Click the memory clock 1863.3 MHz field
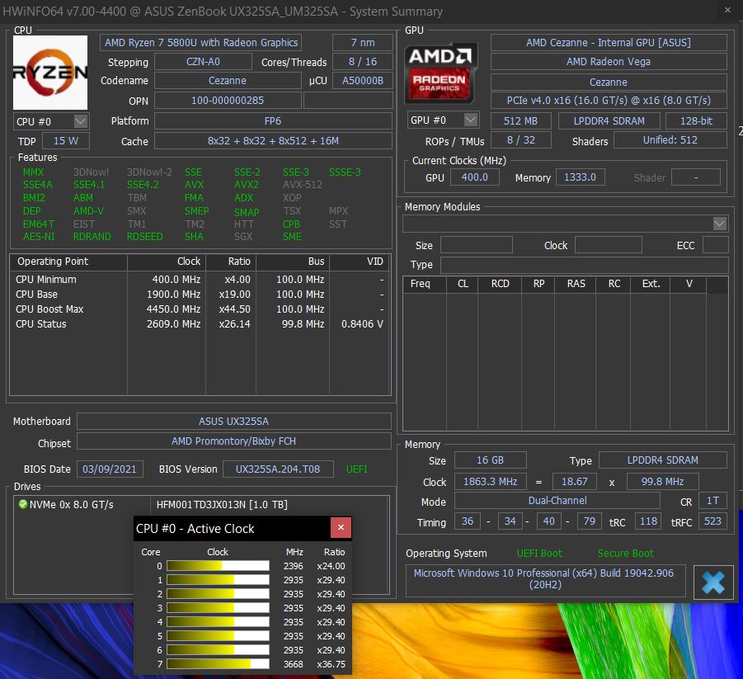Screen dimensions: 743x679 coord(490,482)
